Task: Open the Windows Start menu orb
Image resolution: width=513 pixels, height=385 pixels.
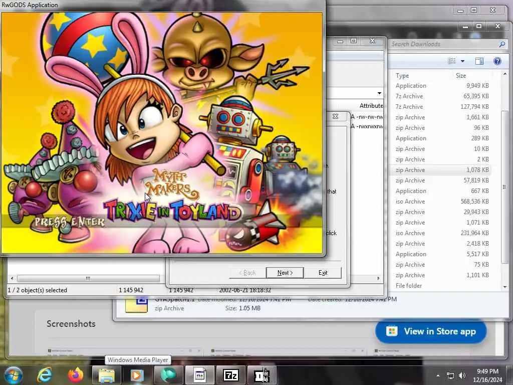Action: pyautogui.click(x=13, y=375)
